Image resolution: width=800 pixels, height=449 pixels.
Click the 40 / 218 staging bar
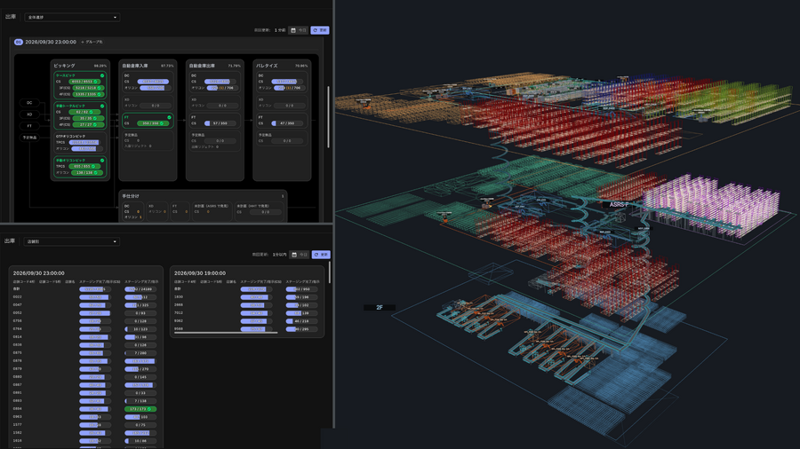click(301, 321)
